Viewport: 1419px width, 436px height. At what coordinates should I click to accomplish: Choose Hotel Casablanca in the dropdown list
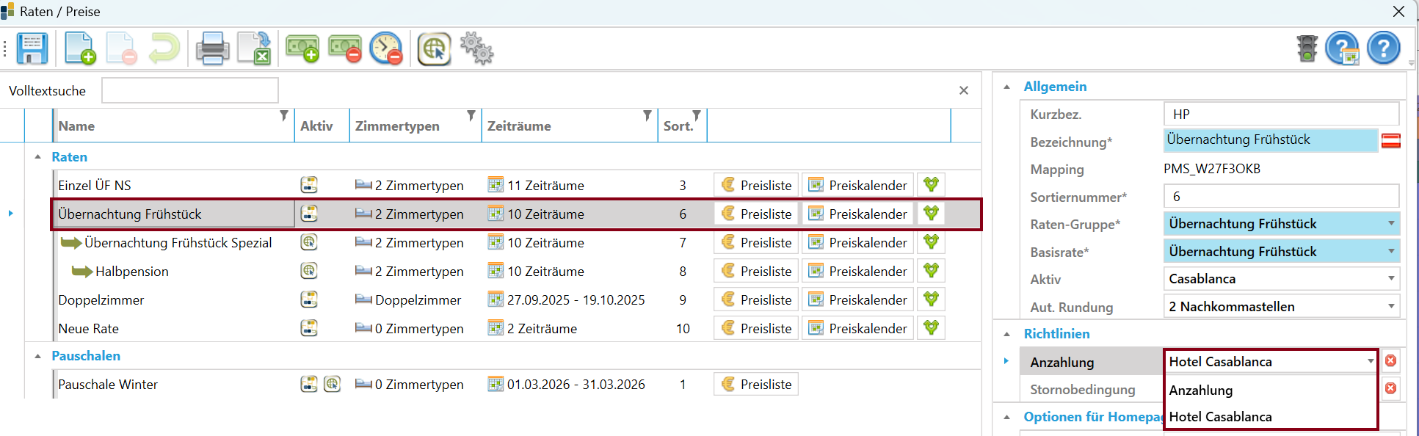pos(1270,417)
